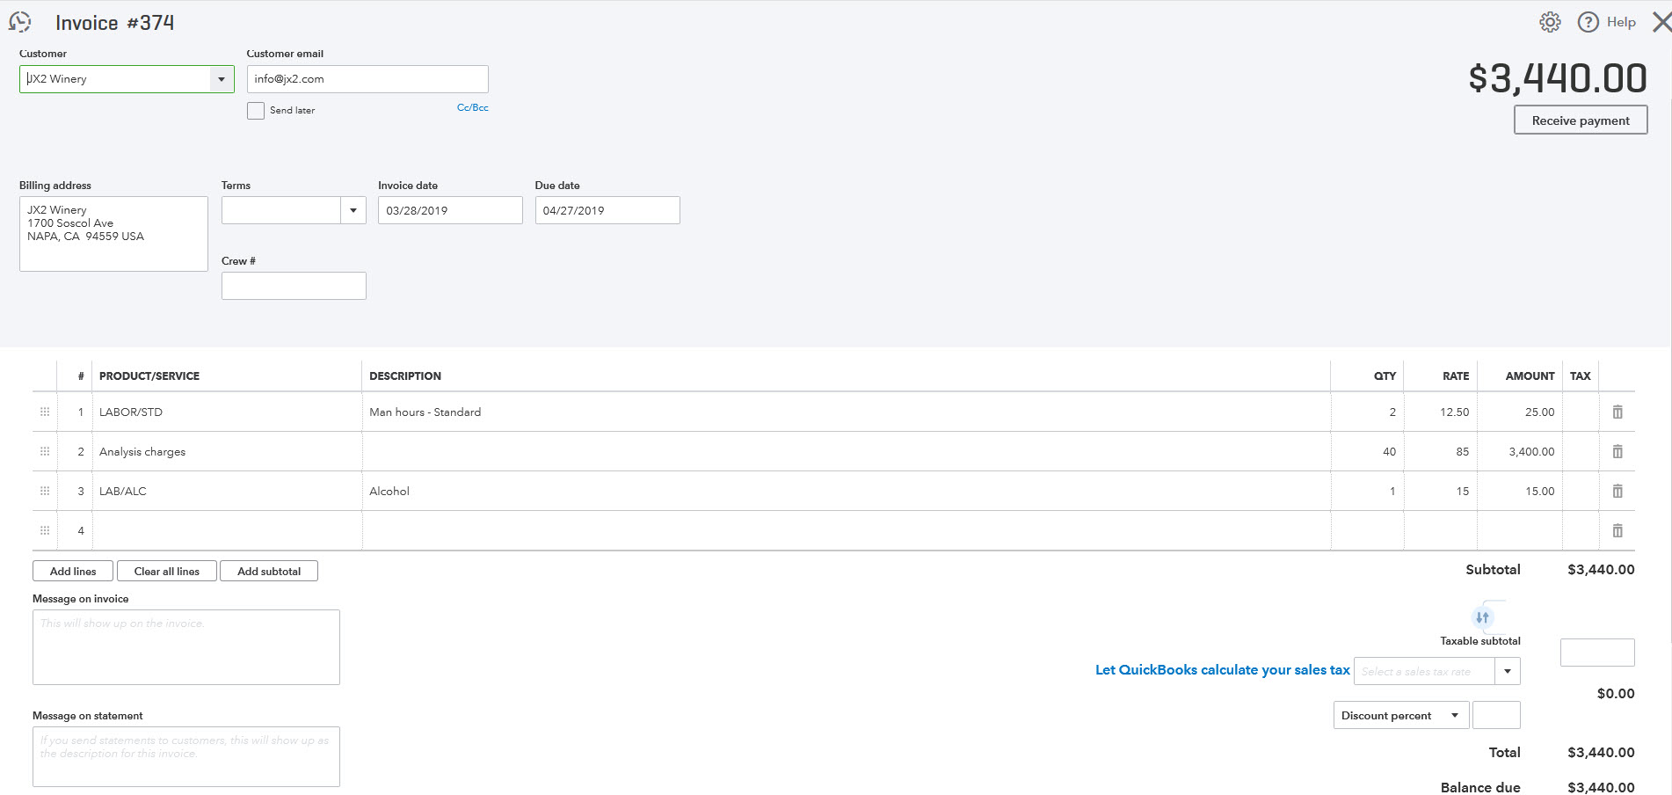The height and width of the screenshot is (795, 1672).
Task: Click the discount value input box
Action: [1496, 715]
